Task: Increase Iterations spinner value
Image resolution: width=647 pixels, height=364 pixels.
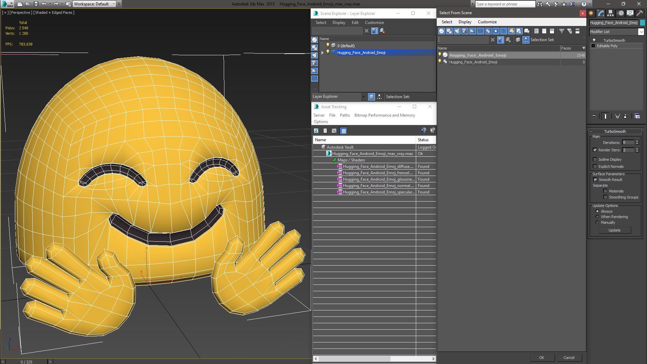Action: click(637, 141)
